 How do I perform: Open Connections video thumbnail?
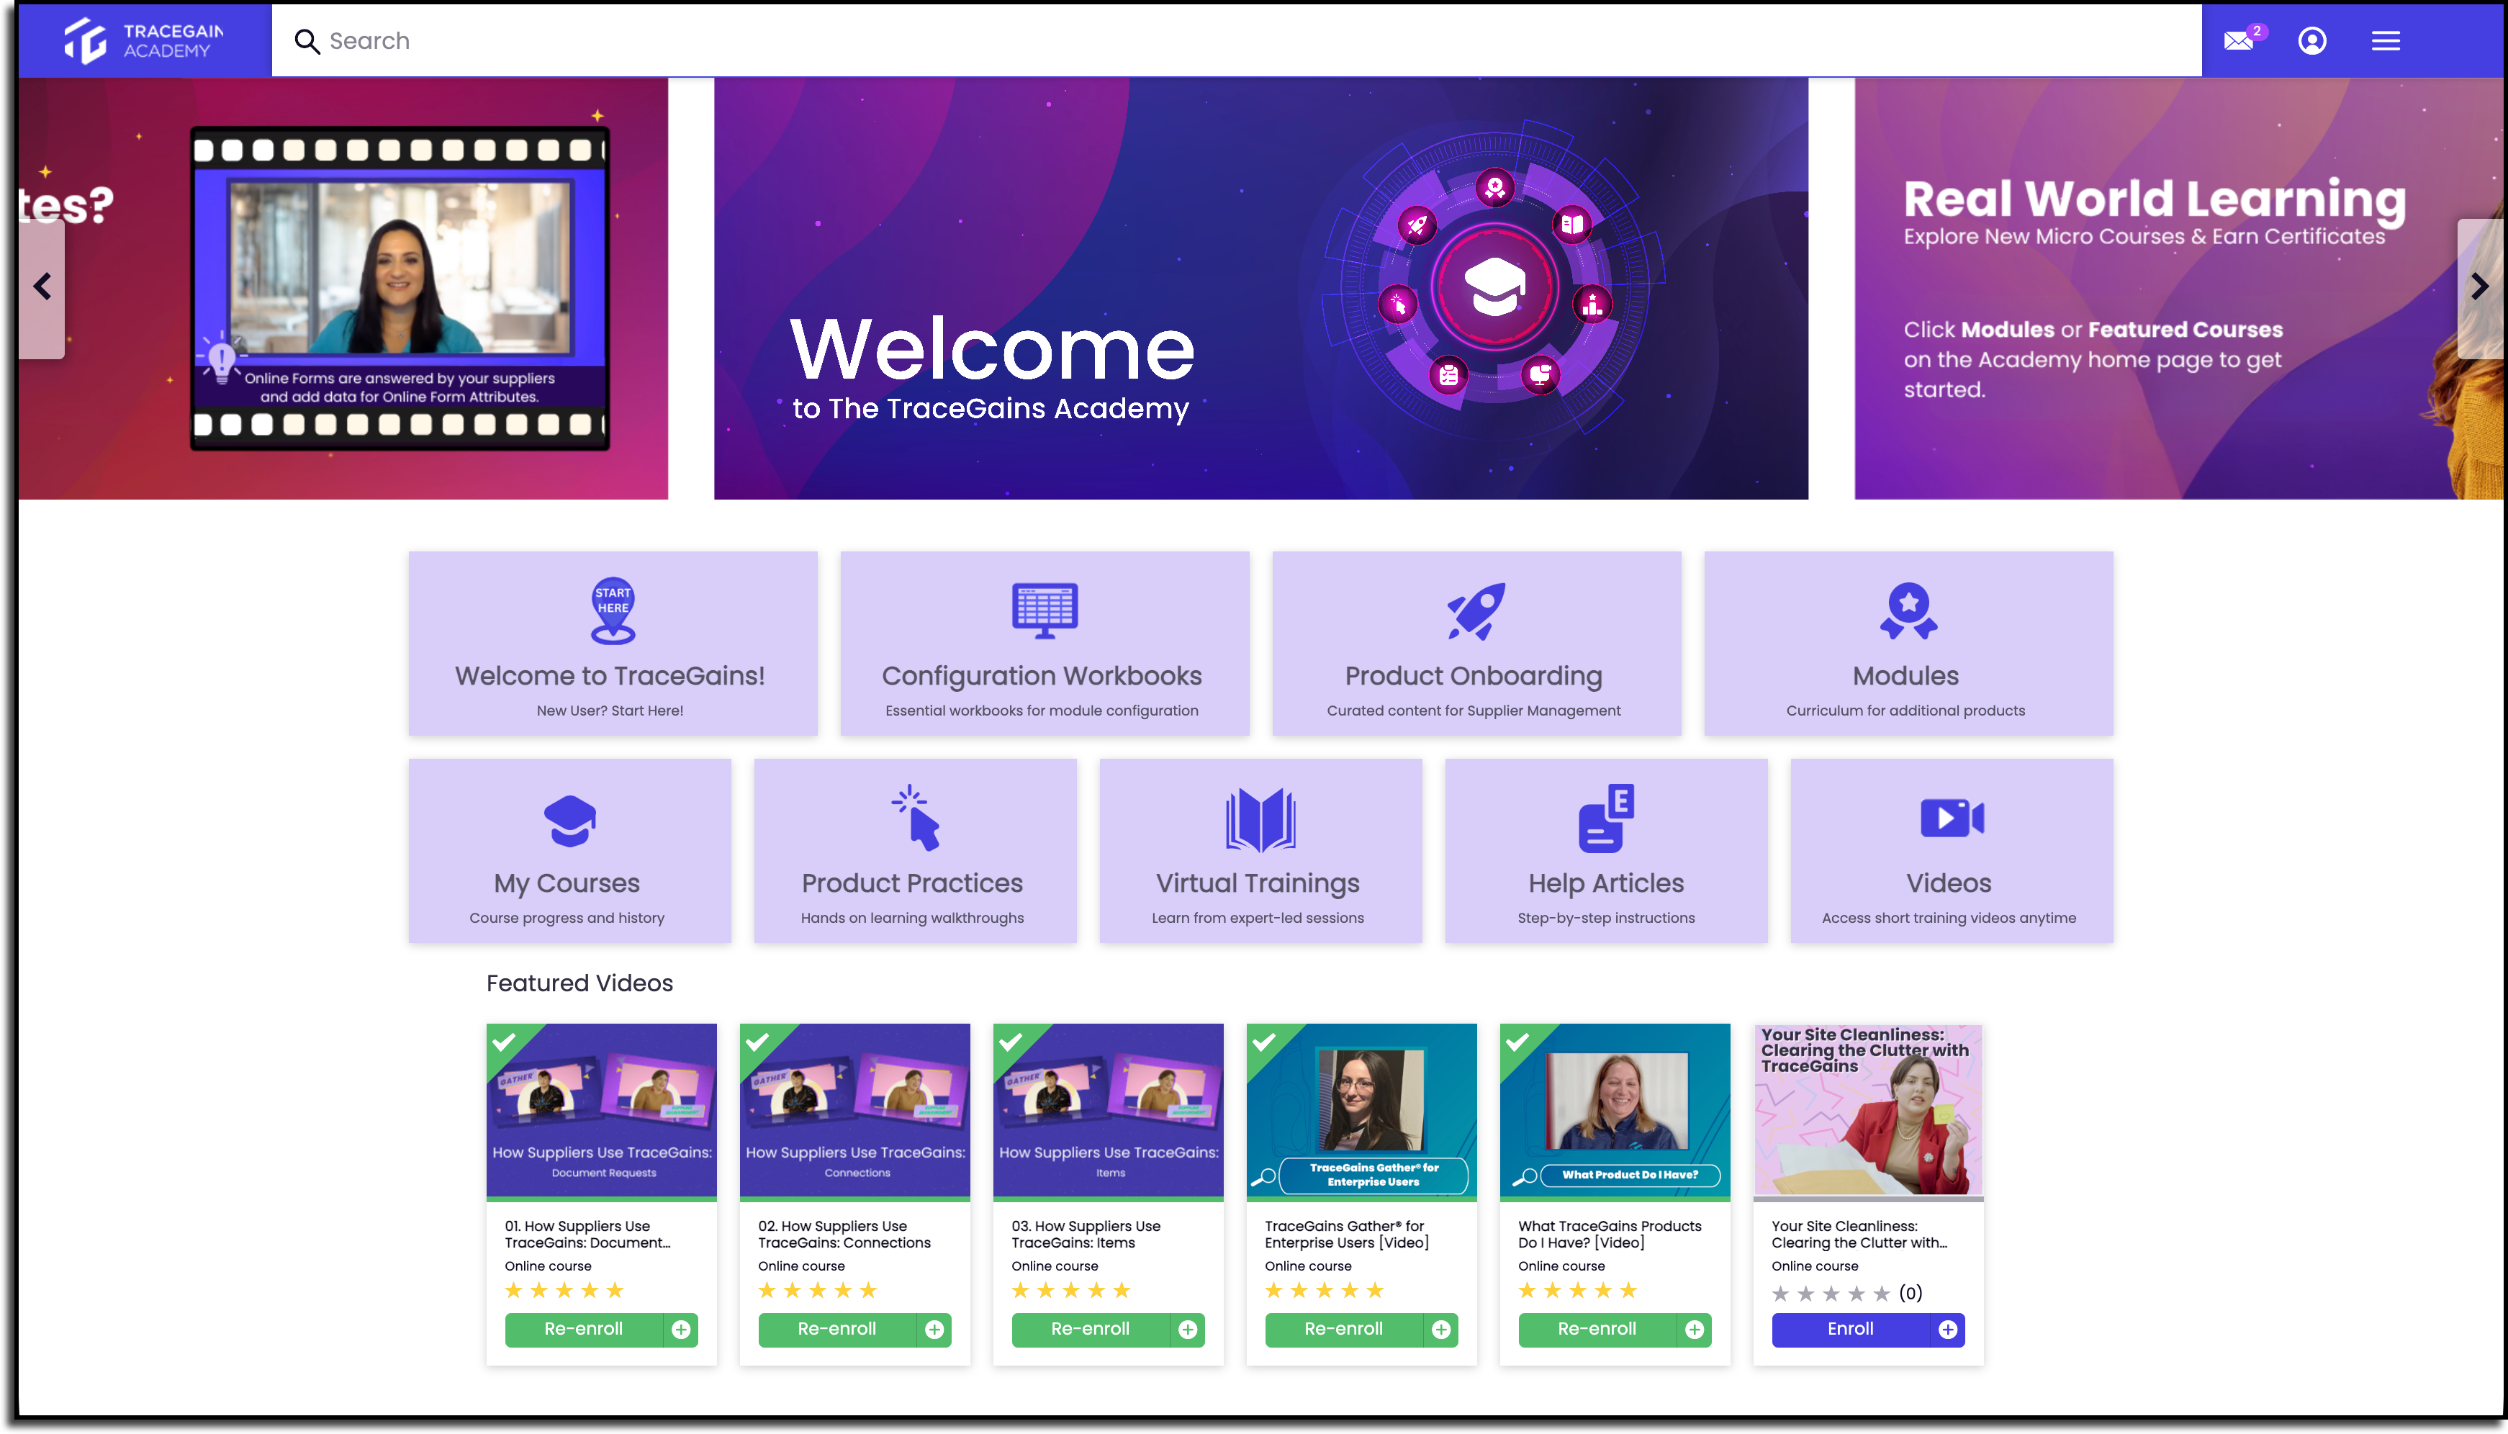coord(854,1111)
